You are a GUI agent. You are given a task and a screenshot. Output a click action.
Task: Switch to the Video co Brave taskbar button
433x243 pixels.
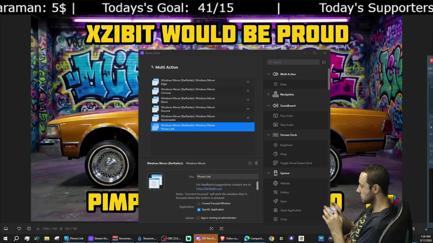pos(230,238)
